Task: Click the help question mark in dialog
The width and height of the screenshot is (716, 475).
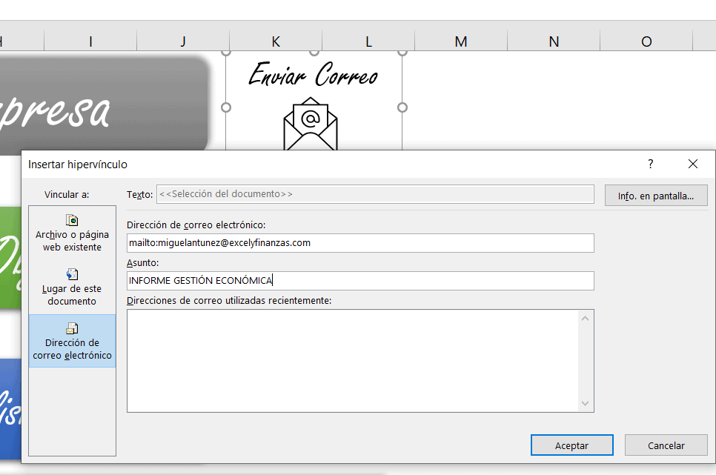Action: (x=650, y=164)
